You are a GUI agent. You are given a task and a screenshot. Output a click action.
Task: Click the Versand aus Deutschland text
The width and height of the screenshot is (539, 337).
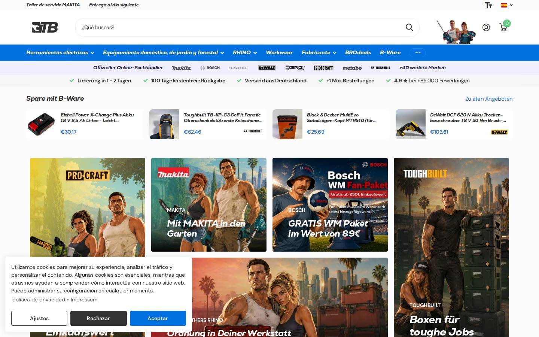point(275,81)
